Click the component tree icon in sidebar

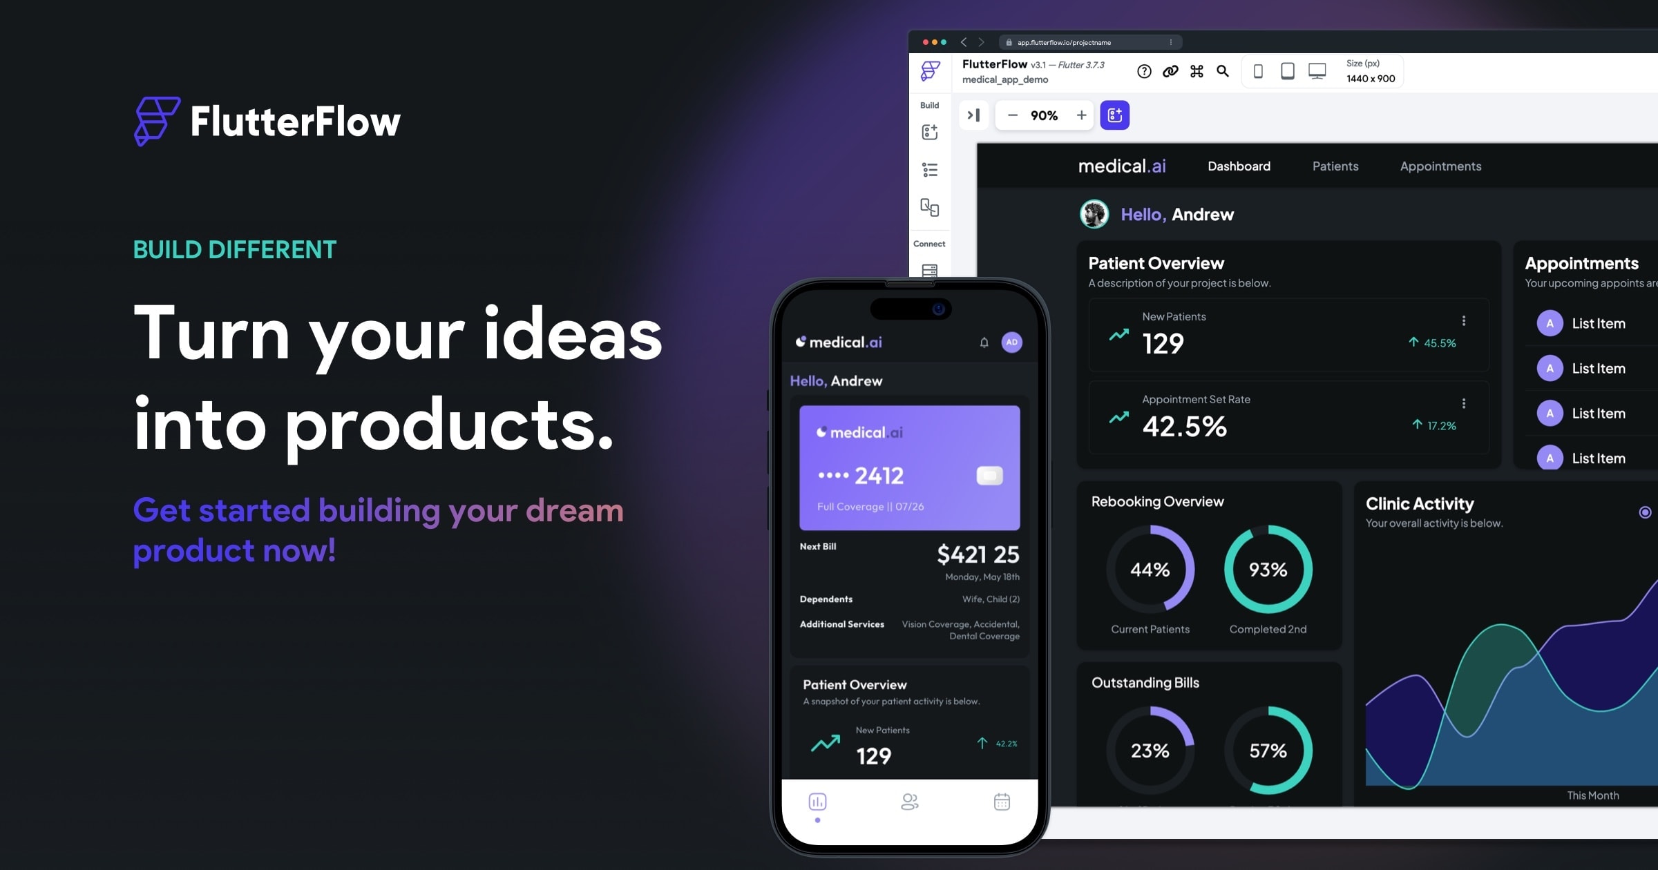point(928,170)
